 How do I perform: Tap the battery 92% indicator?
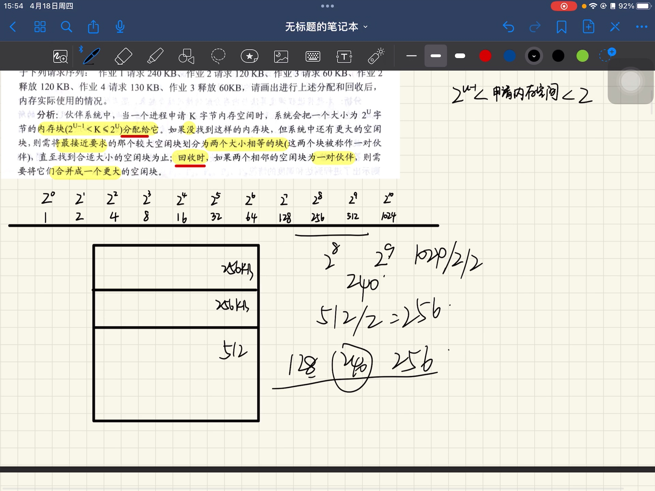pos(635,6)
